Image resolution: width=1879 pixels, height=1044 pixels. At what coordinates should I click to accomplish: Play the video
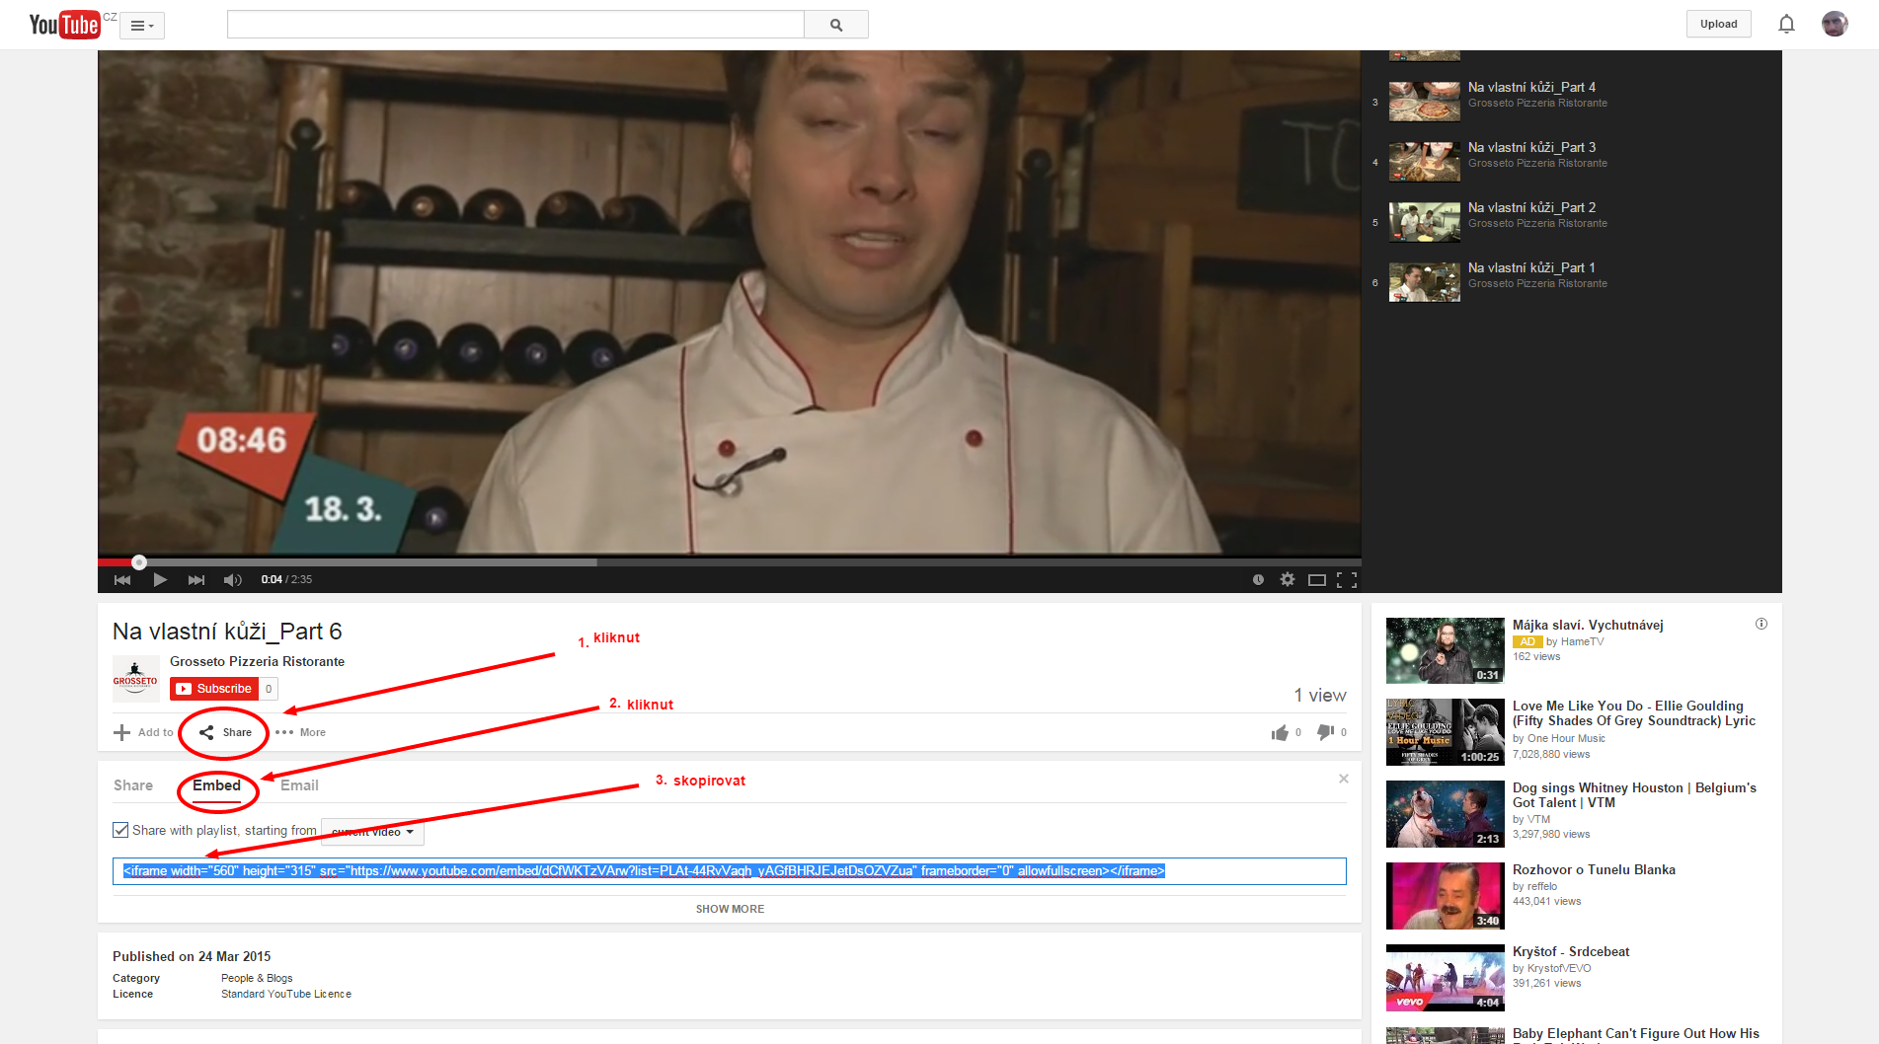160,580
